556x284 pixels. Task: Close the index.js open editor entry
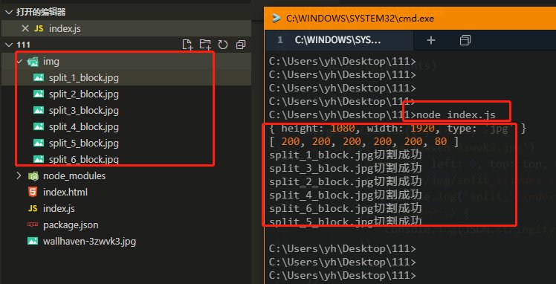pos(25,28)
